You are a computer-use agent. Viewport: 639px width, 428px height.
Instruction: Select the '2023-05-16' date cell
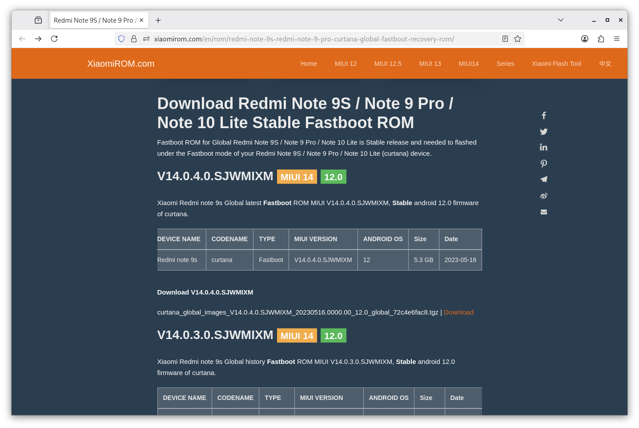[x=460, y=260]
